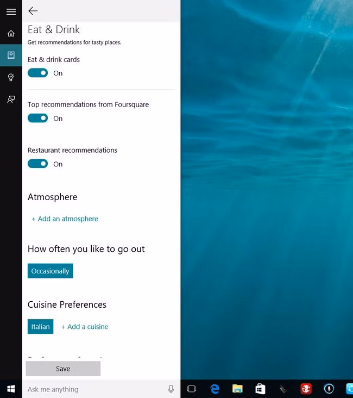Disable Top recommendations from Foursquare toggle
This screenshot has width=353, height=398.
tap(38, 118)
